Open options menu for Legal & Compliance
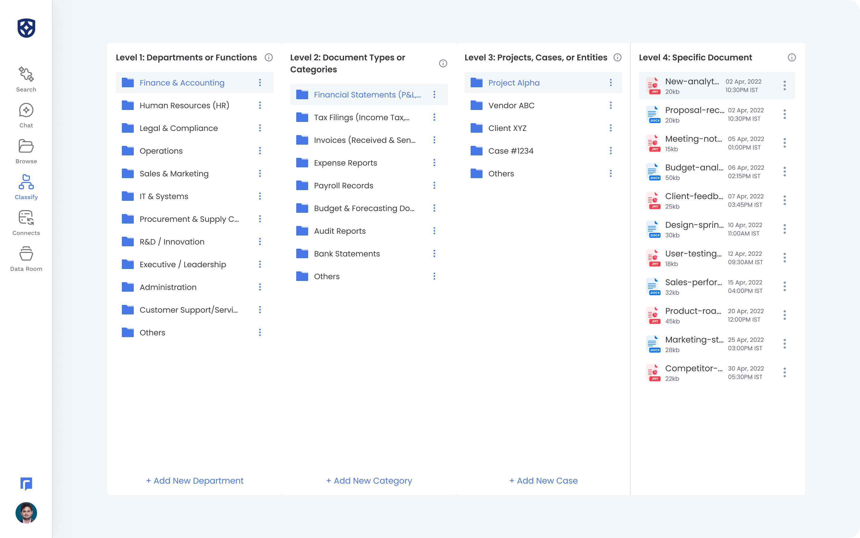860x538 pixels. tap(260, 128)
